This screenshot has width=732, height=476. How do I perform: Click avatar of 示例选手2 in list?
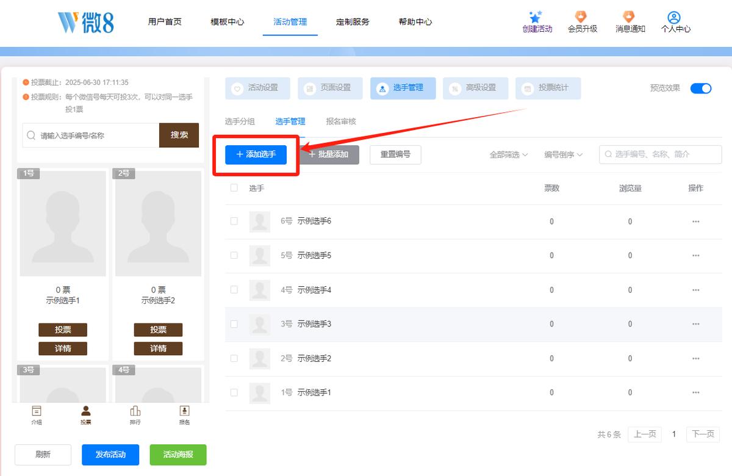(260, 358)
